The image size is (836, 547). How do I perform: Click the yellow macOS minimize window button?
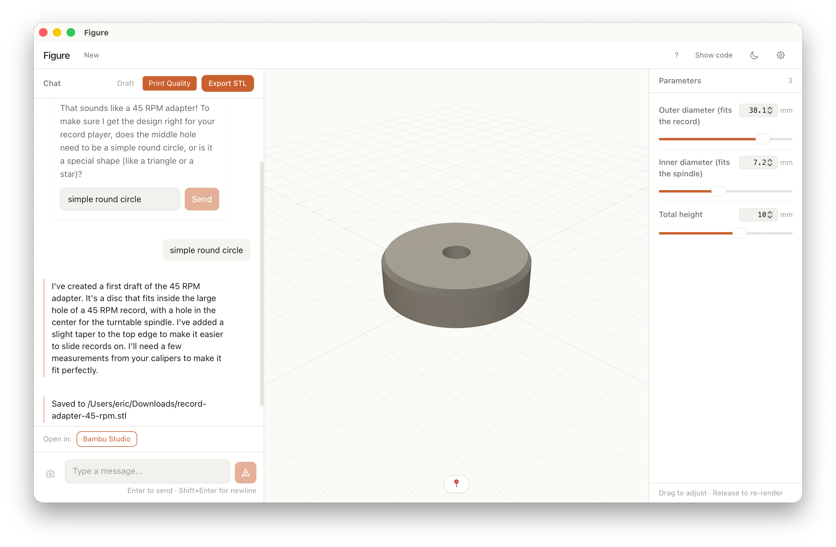coord(57,33)
